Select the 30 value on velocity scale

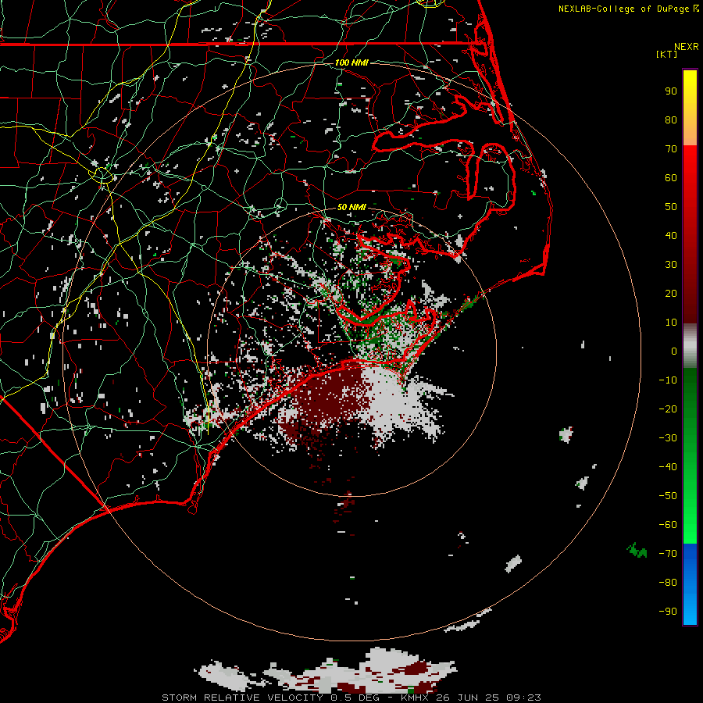[x=671, y=265]
